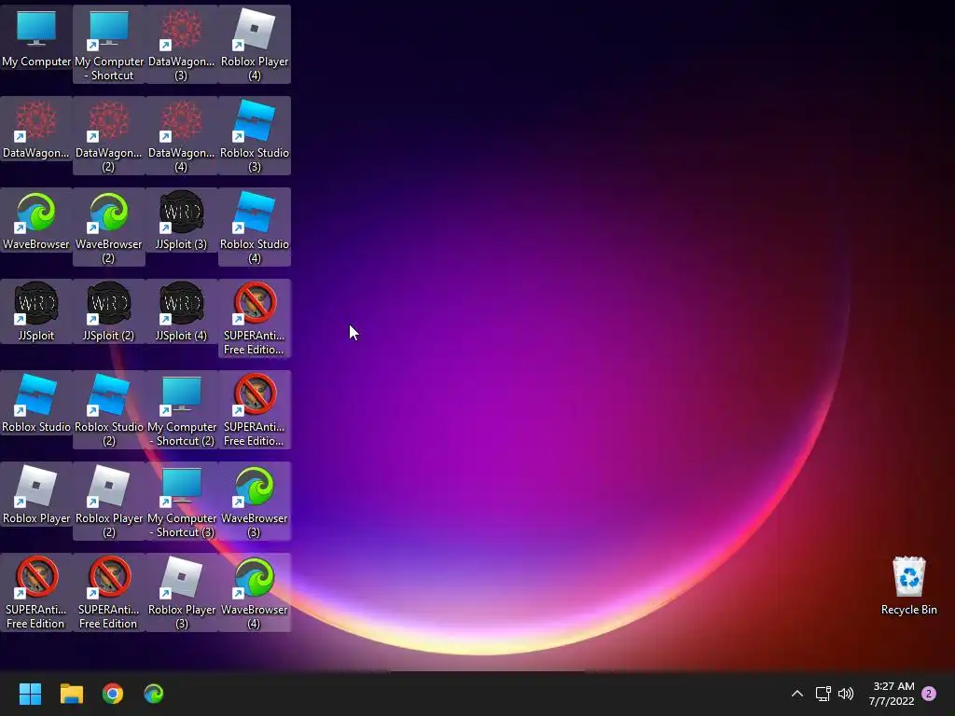Select the Roblox Player (3) shortcut
Screen dimensions: 955x716
tap(182, 592)
